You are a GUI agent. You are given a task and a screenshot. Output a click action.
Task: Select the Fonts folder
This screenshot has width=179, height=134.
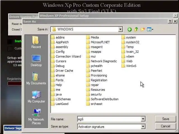[57, 80]
